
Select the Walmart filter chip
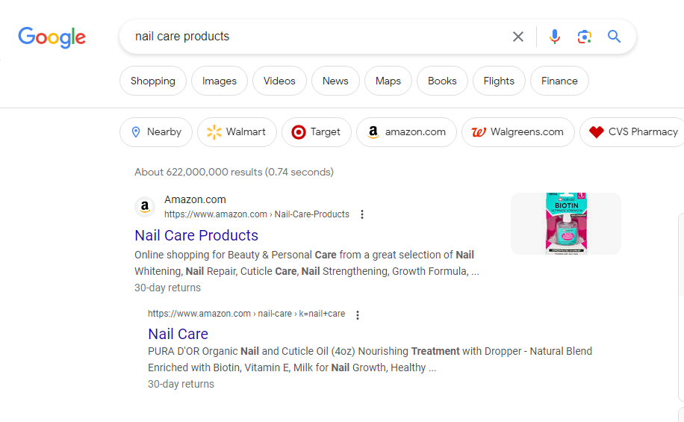click(x=237, y=131)
